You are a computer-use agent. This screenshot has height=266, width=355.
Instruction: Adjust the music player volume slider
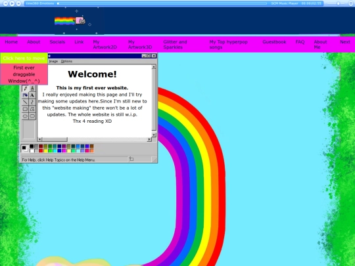coord(338,3)
